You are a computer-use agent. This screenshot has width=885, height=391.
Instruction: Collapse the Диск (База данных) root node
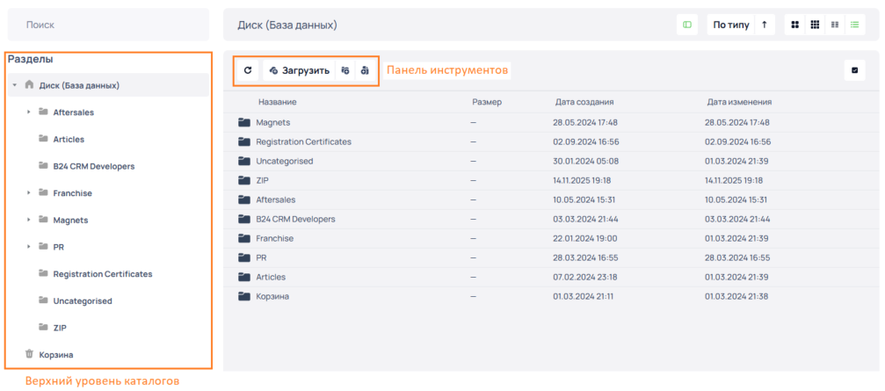(15, 85)
